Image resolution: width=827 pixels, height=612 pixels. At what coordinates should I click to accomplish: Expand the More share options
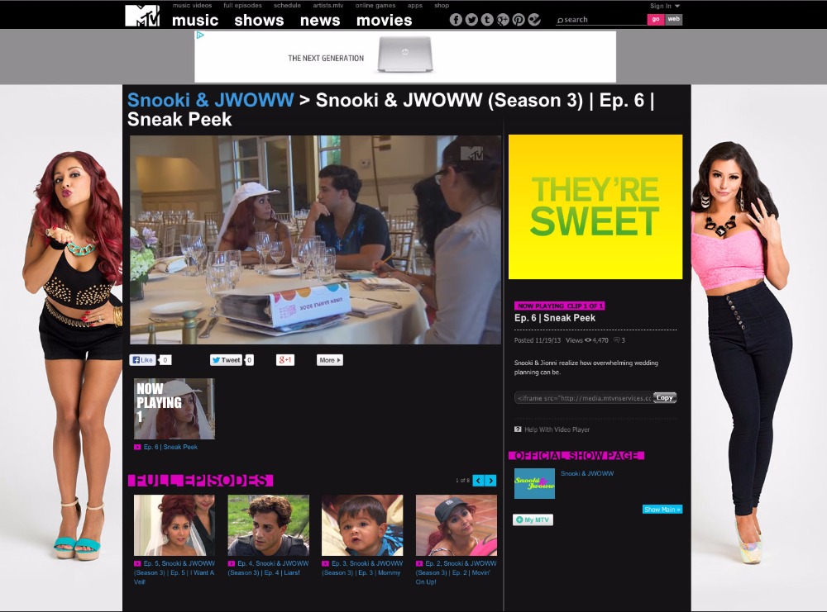click(x=330, y=360)
